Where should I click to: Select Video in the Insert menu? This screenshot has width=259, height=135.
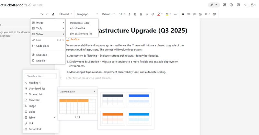[x=48, y=34]
